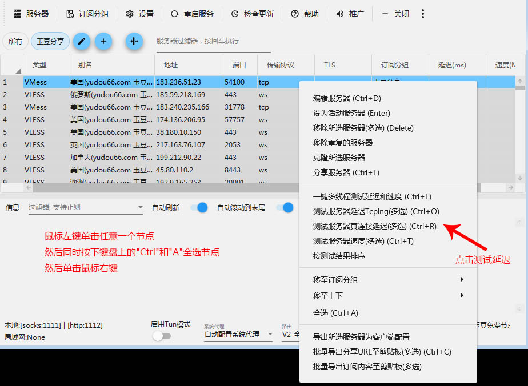The image size is (528, 386).
Task: Click the pencil edit icon button
Action: point(82,41)
